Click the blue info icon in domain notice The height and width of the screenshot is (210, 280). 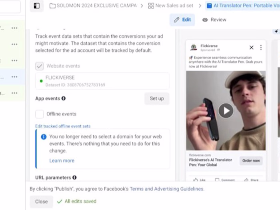pyautogui.click(x=44, y=137)
